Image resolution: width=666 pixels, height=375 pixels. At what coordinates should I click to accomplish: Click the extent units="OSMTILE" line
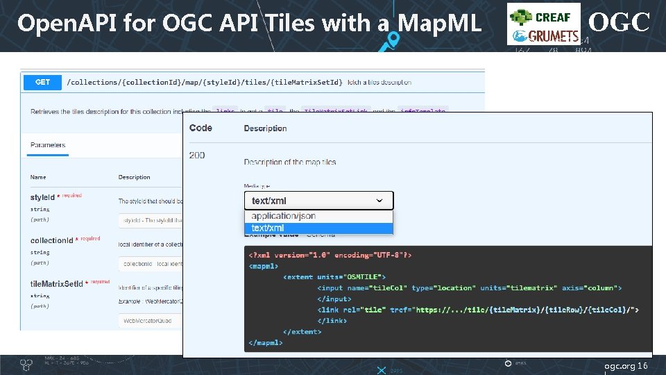click(334, 277)
